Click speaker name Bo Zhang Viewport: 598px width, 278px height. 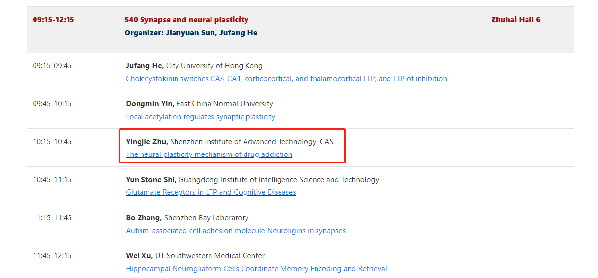tap(143, 218)
